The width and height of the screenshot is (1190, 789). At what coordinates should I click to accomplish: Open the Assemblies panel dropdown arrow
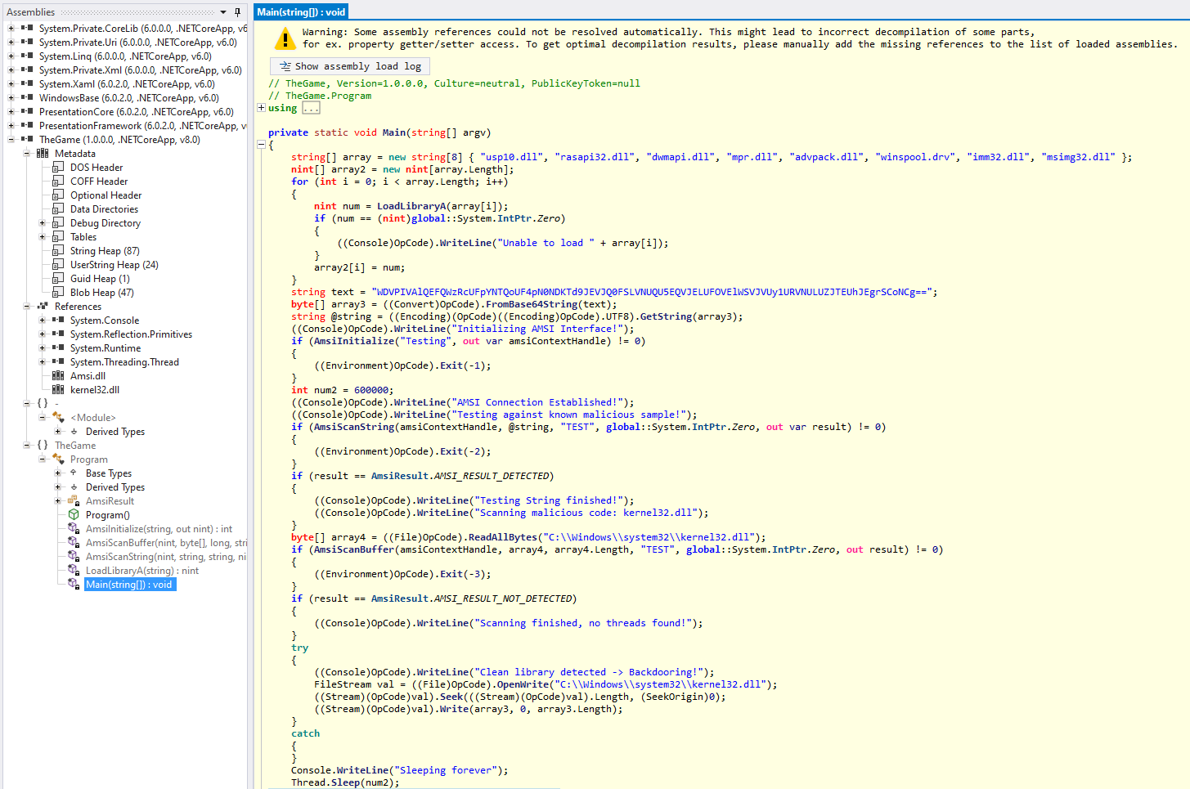[x=223, y=12]
